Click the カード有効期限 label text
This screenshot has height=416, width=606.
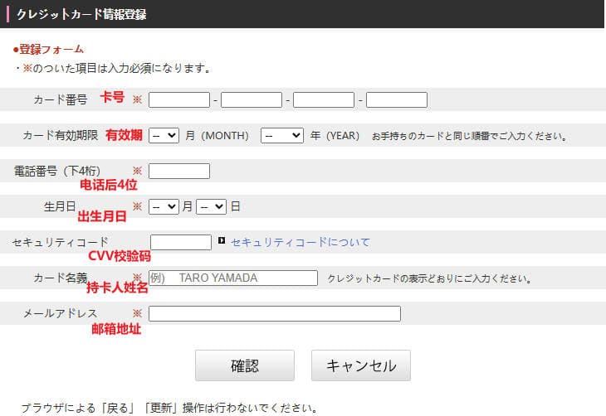(x=61, y=135)
